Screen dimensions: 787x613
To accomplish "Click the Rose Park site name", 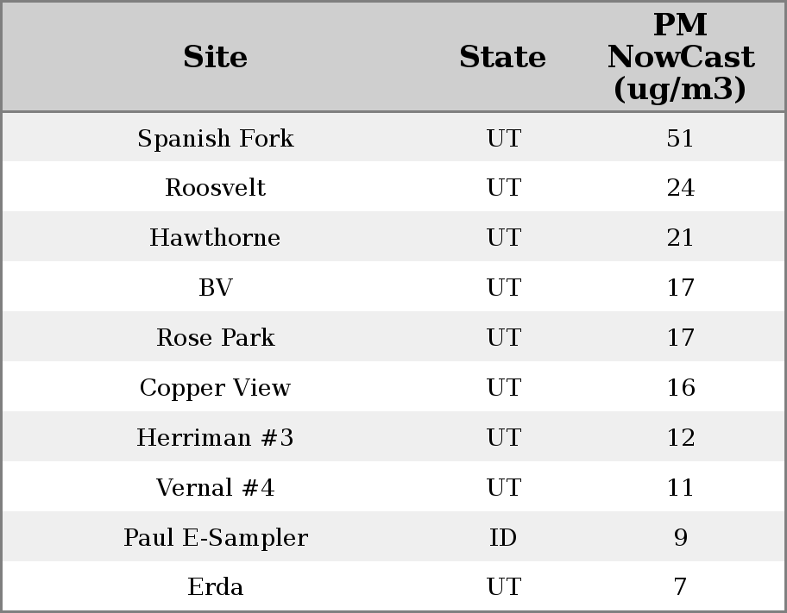I will tap(215, 338).
